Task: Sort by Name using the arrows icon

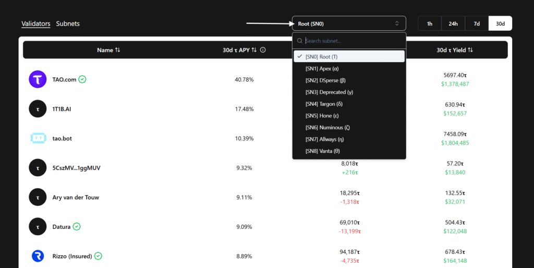Action: pos(117,50)
